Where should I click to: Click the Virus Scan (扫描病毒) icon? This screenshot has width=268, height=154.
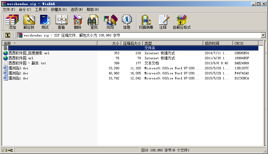tap(146, 22)
